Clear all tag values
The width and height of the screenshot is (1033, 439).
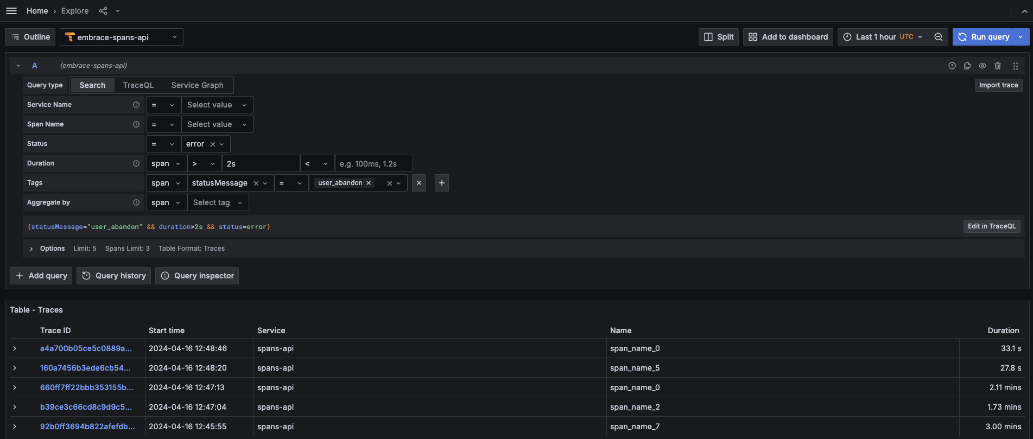389,183
